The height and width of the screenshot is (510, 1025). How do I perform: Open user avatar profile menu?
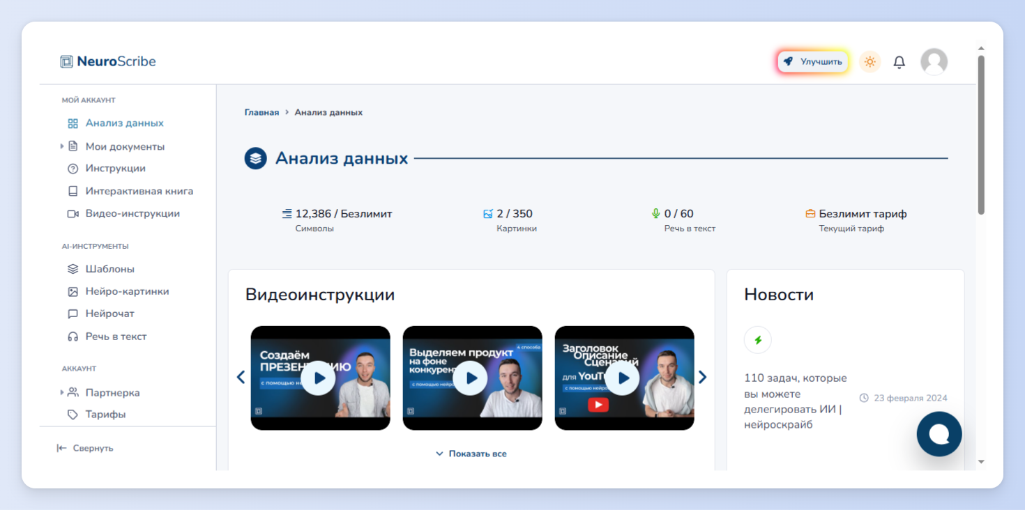coord(934,61)
